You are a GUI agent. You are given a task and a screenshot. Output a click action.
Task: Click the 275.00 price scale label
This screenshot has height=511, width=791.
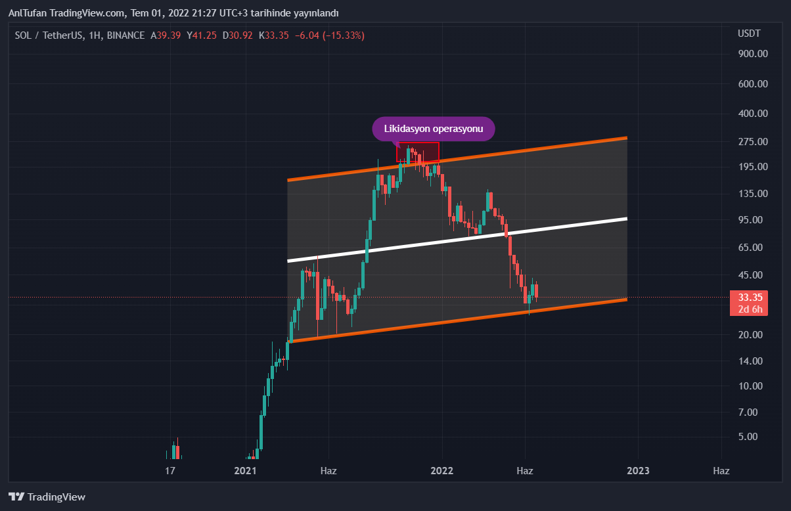tap(753, 141)
